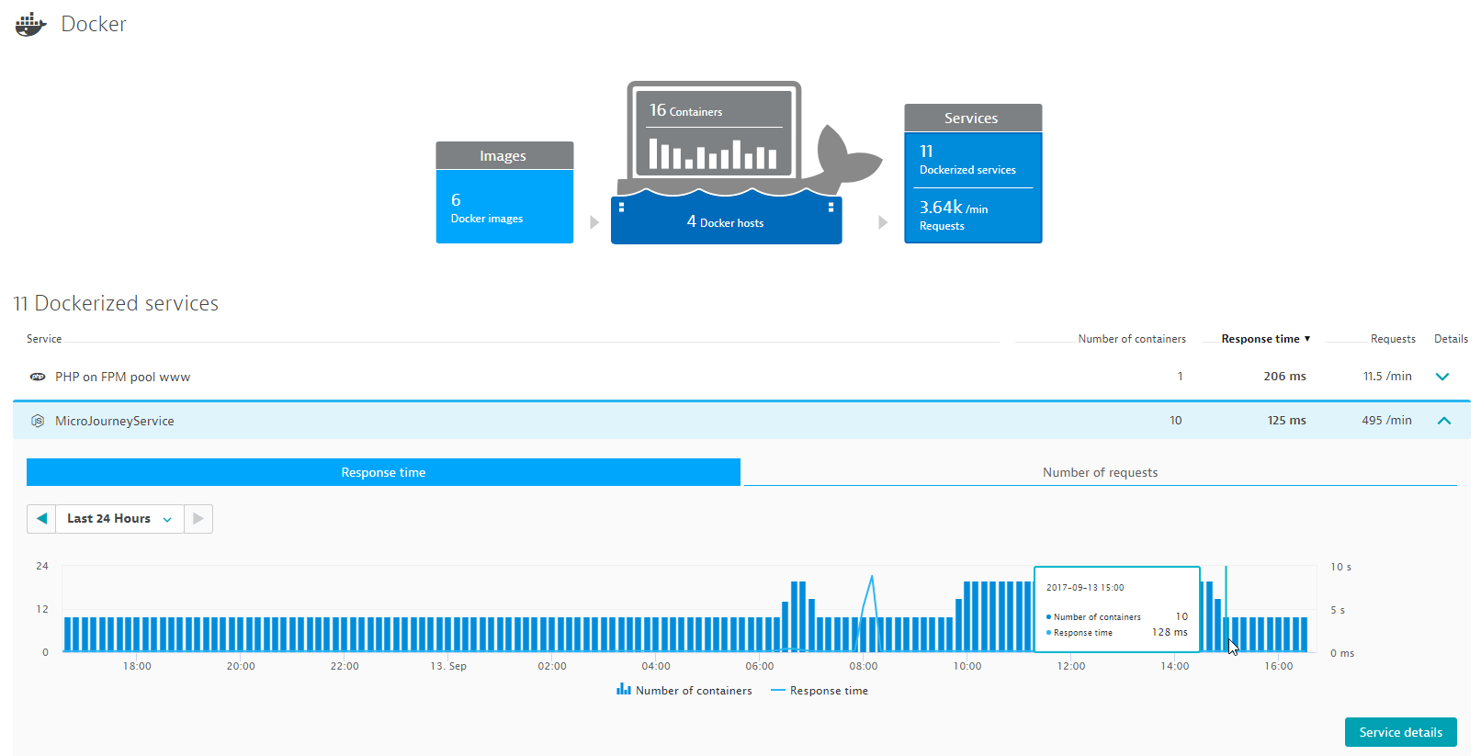
Task: Click the Service details button
Action: coord(1400,732)
